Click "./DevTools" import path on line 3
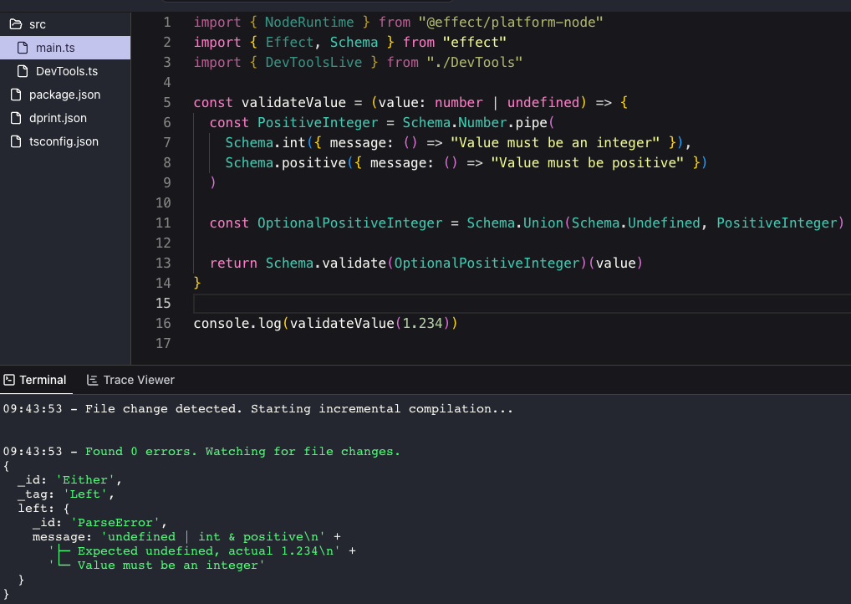The width and height of the screenshot is (851, 604). pyautogui.click(x=474, y=63)
